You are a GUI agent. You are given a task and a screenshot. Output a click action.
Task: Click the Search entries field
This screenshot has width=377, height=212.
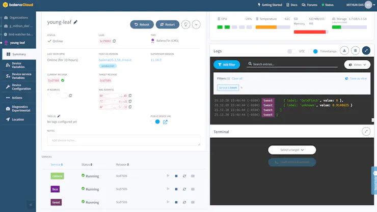point(292,64)
